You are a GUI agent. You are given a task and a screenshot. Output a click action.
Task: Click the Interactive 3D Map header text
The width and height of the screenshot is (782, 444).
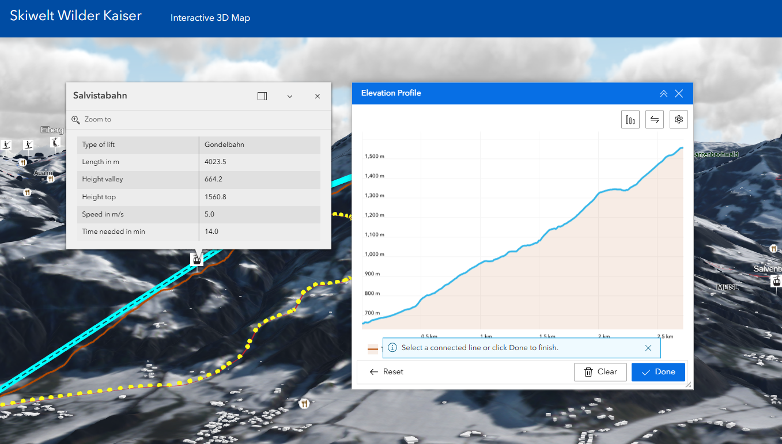pyautogui.click(x=210, y=18)
